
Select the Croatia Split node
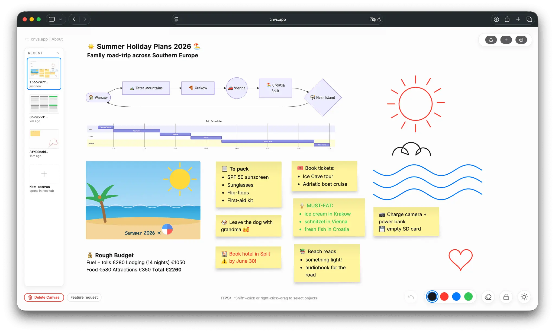point(275,88)
